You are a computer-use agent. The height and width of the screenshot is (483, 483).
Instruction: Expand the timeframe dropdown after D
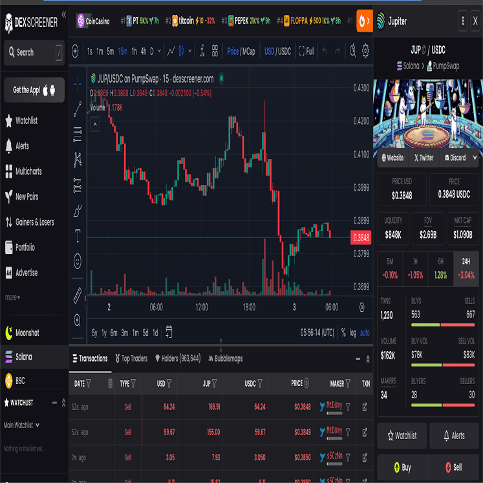click(159, 51)
